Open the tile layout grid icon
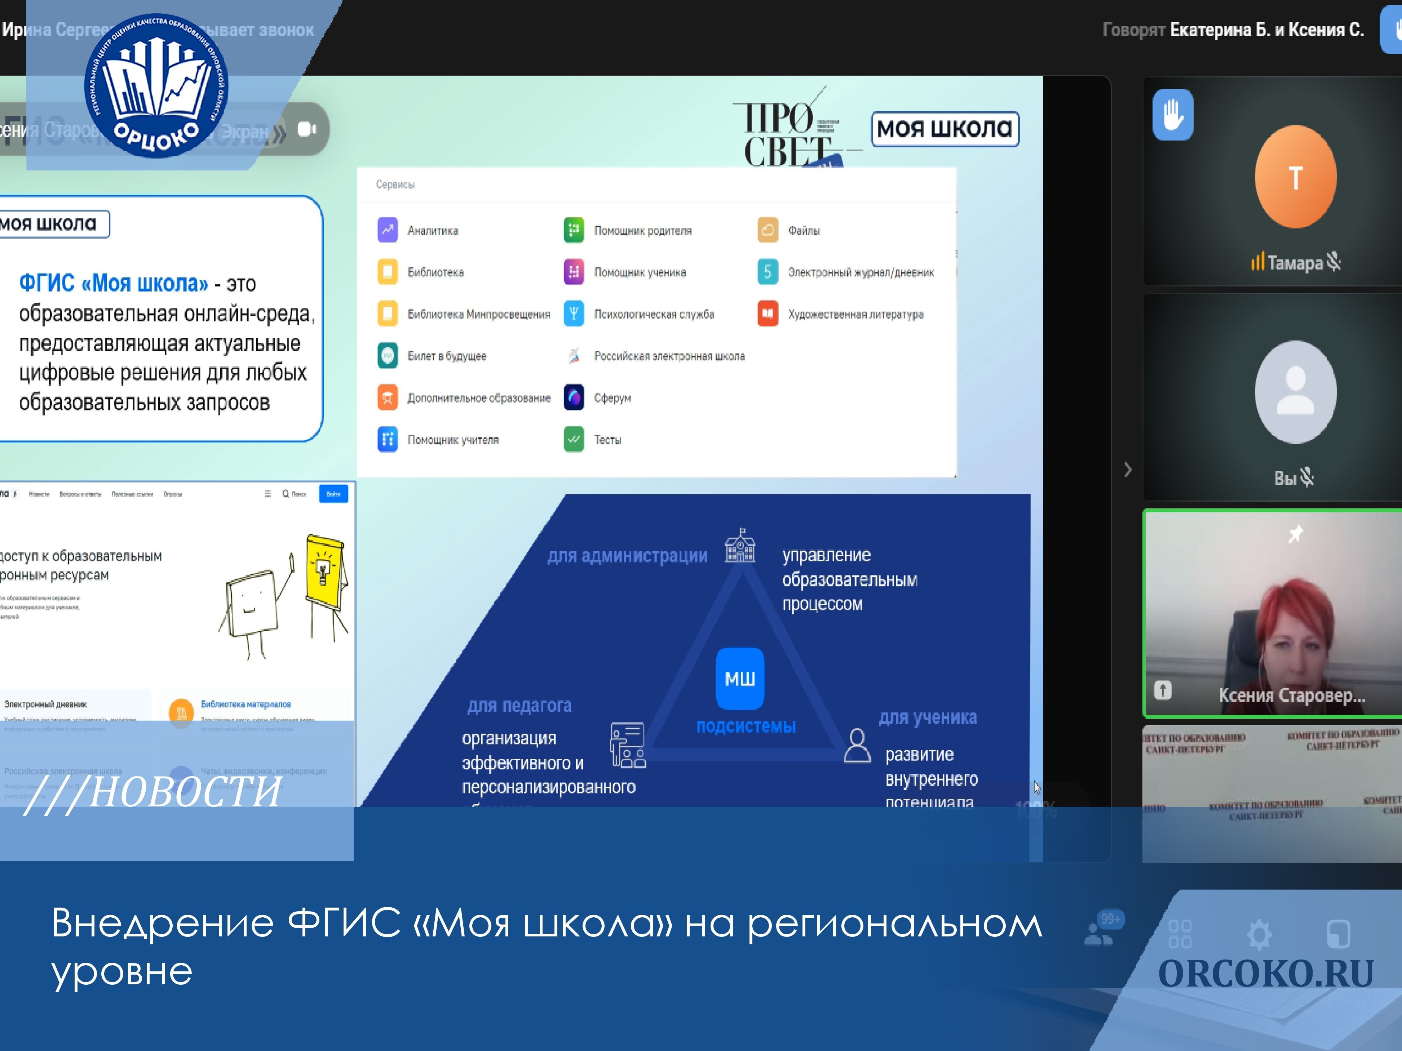The width and height of the screenshot is (1402, 1051). [1180, 934]
